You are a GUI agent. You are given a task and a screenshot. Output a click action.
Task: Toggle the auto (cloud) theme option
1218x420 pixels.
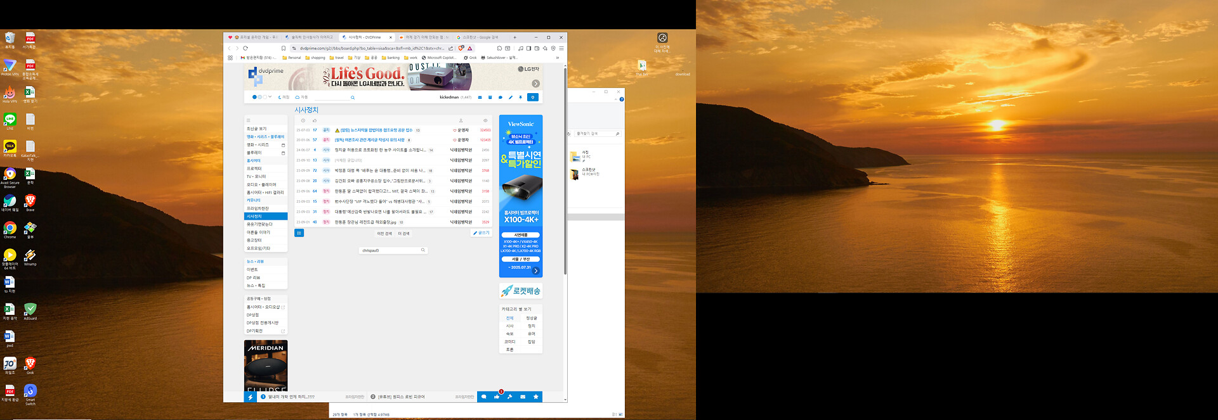click(301, 98)
